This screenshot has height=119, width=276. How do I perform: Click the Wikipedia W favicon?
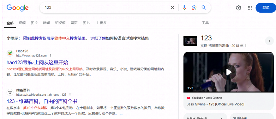click(x=10, y=92)
